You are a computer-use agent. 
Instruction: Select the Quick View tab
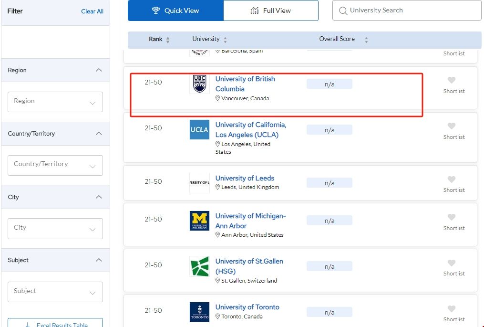click(175, 11)
